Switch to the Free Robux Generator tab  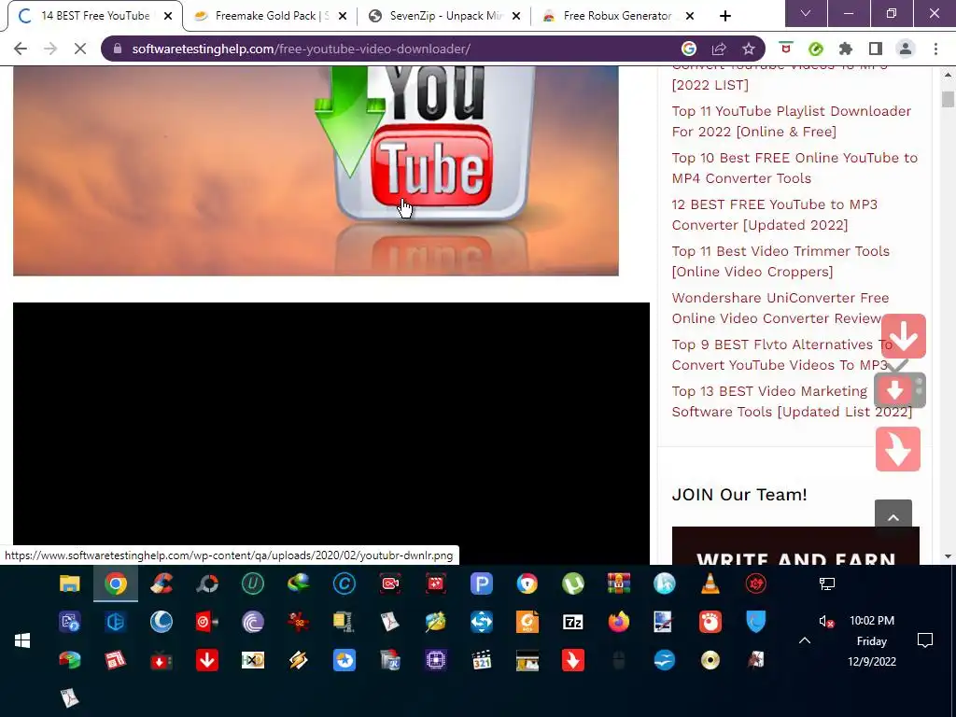click(x=617, y=16)
